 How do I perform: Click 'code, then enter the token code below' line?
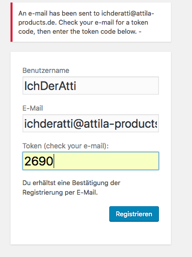pyautogui.click(x=80, y=31)
